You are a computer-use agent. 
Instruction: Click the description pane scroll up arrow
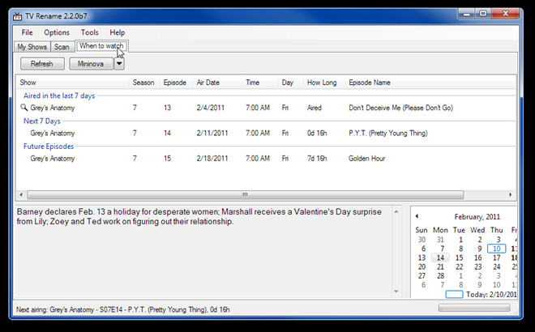pos(396,211)
